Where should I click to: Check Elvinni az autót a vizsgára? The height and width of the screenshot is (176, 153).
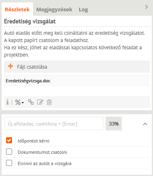[9, 163]
